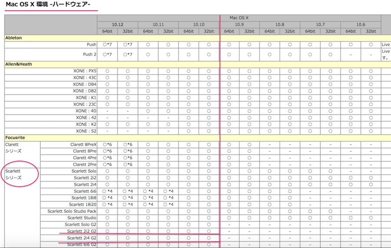Image resolution: width=391 pixels, height=248 pixels.
Task: Click the "Focusrite" section heading
Action: point(15,137)
